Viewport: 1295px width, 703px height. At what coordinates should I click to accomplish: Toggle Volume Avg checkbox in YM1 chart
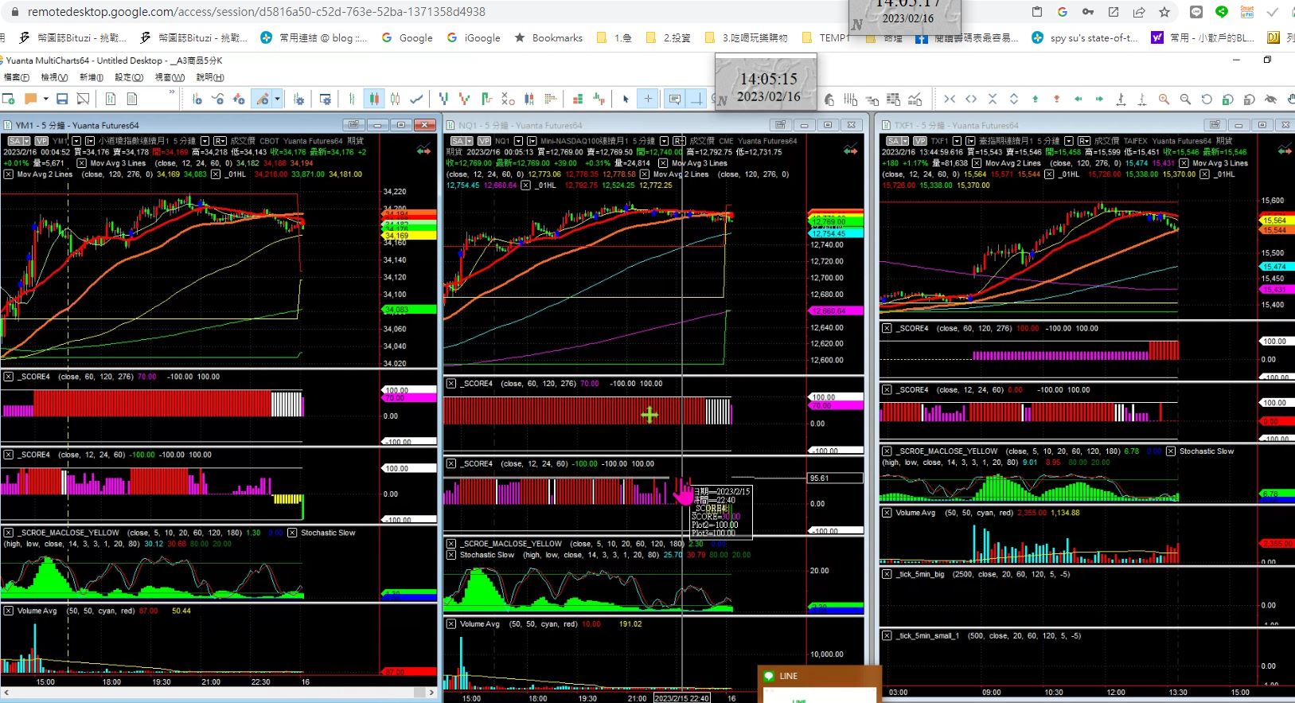pos(8,611)
